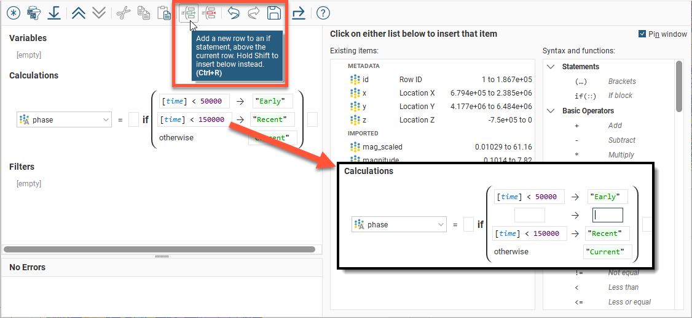Click the add if-statement row icon
Screen dimensions: 692x318
(189, 13)
